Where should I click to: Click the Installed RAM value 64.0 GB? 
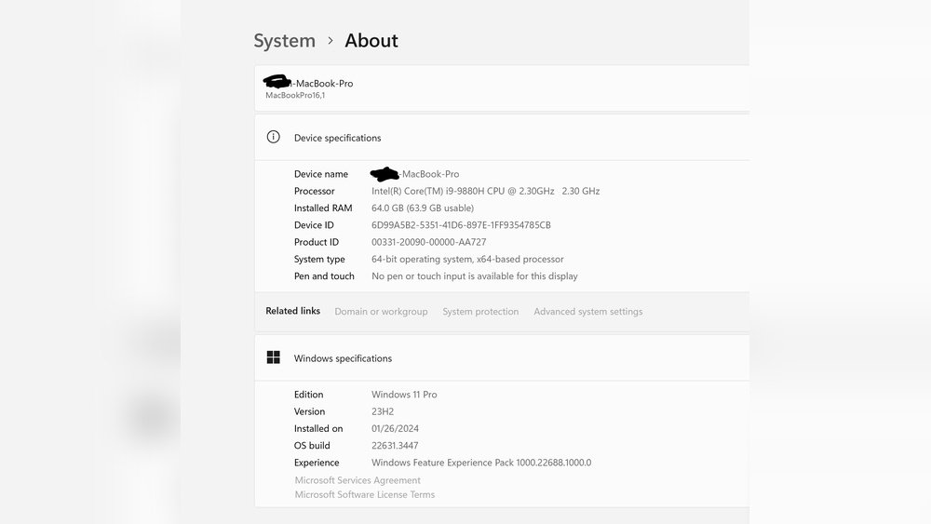(422, 208)
